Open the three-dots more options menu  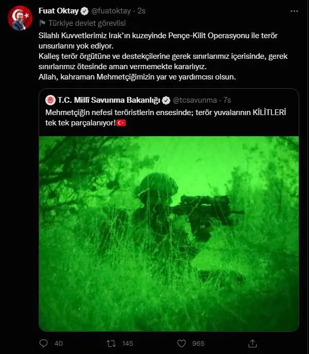pos(294,11)
